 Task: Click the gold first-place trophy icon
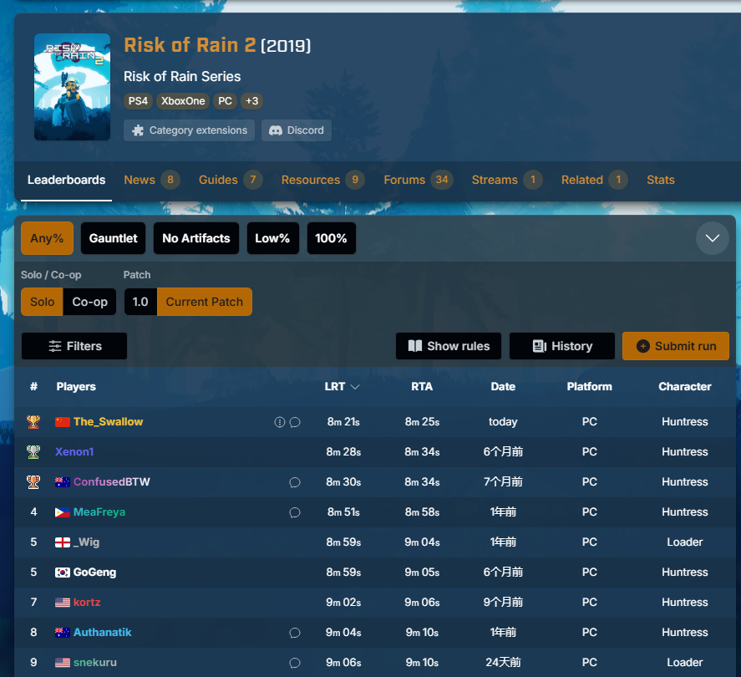click(x=33, y=422)
